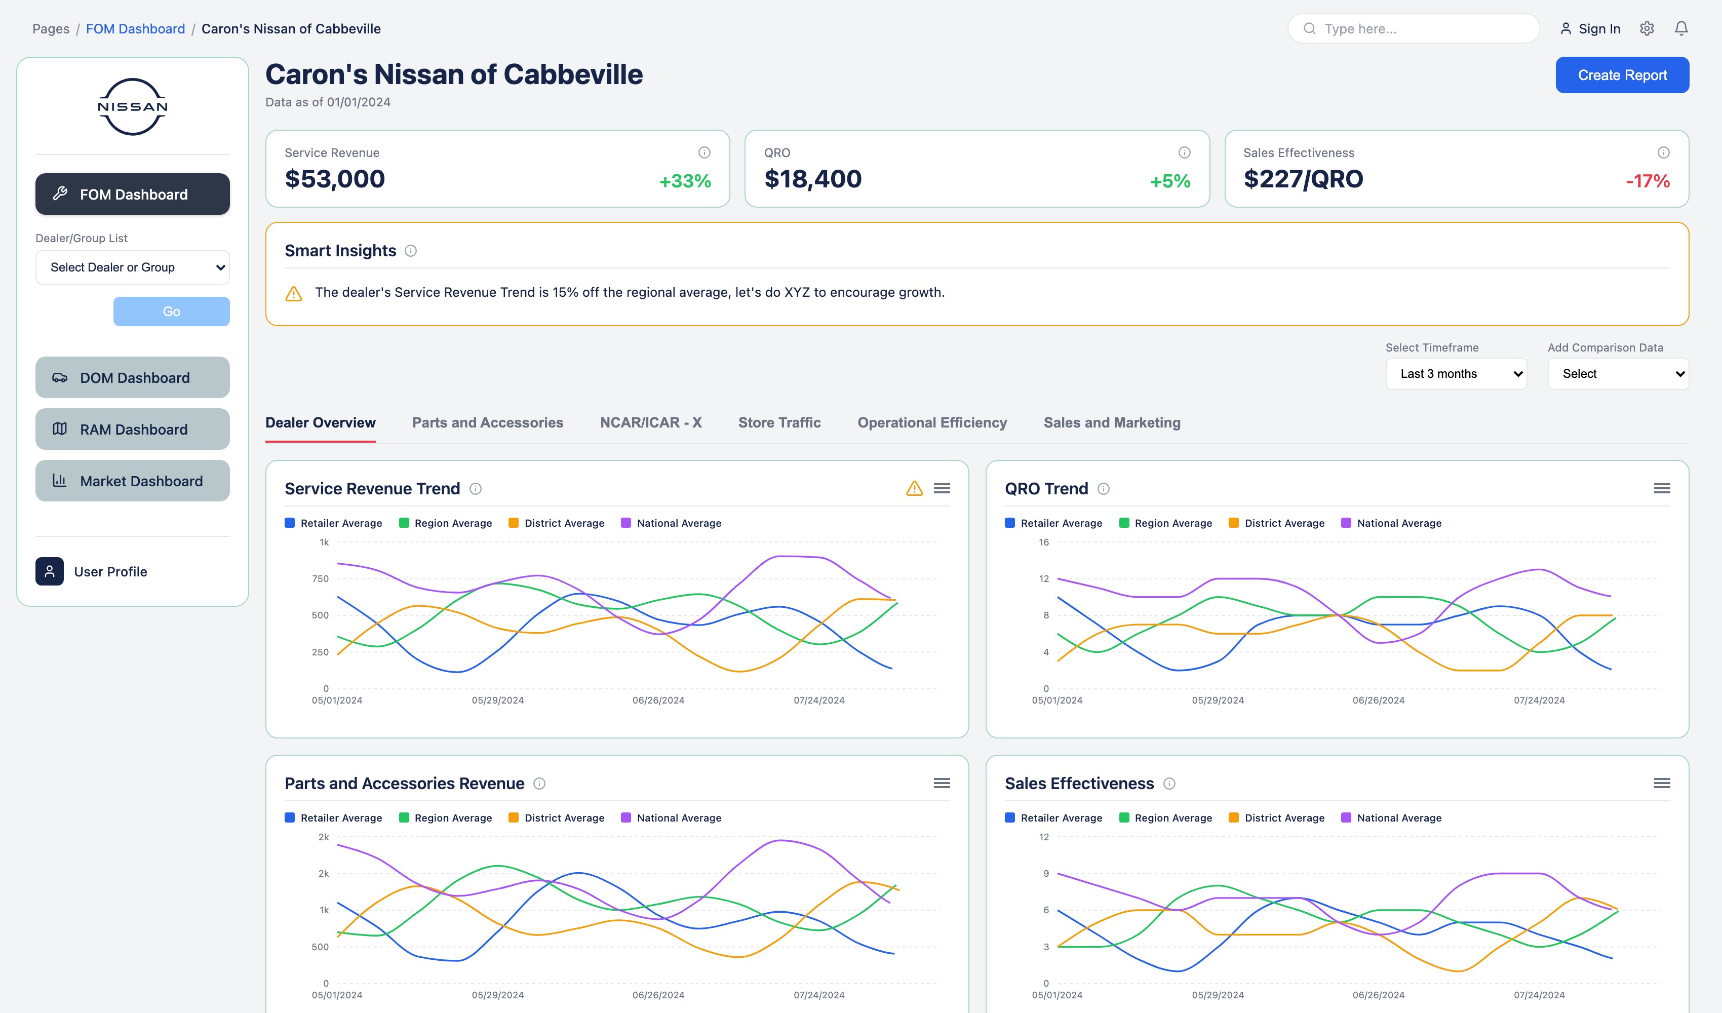
Task: Switch to Parts and Accessories tab
Action: tap(488, 422)
